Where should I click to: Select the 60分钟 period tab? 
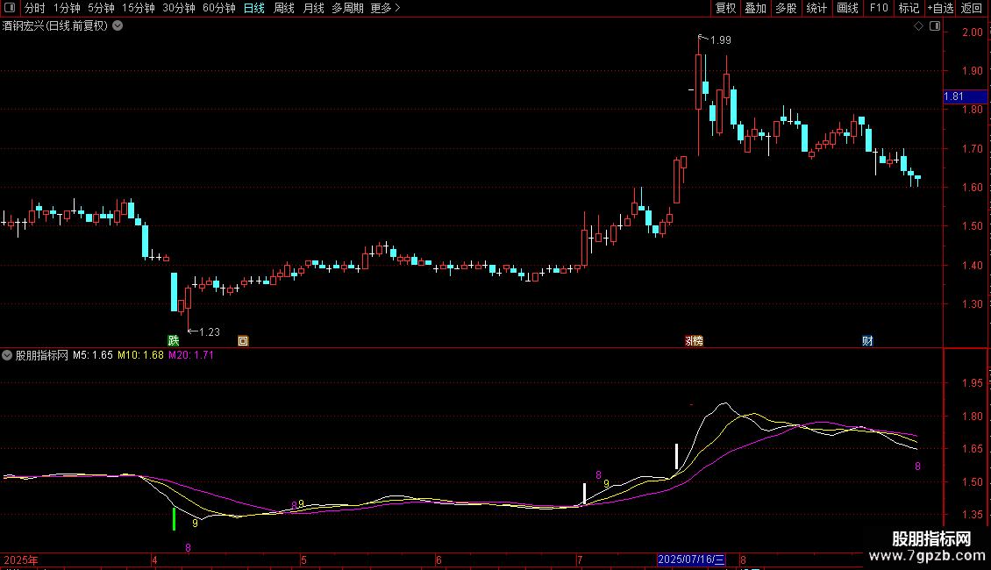pyautogui.click(x=219, y=8)
